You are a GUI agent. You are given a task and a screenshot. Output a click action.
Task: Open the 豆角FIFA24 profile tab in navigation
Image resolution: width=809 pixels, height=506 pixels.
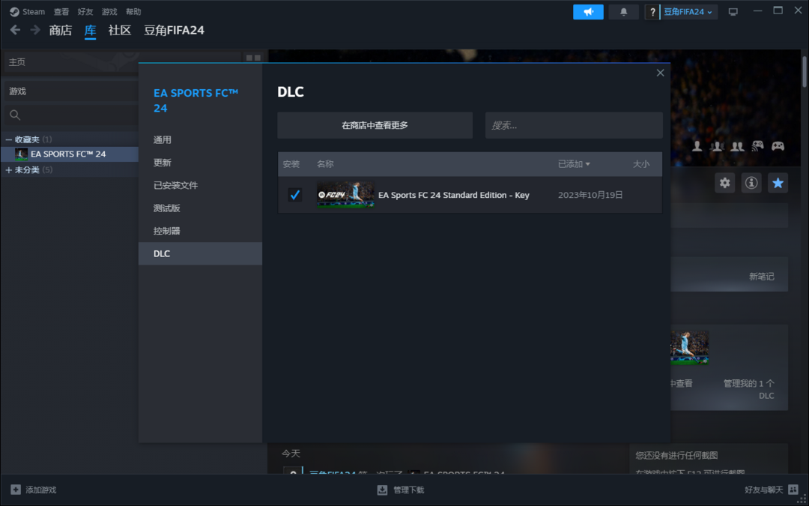click(174, 31)
